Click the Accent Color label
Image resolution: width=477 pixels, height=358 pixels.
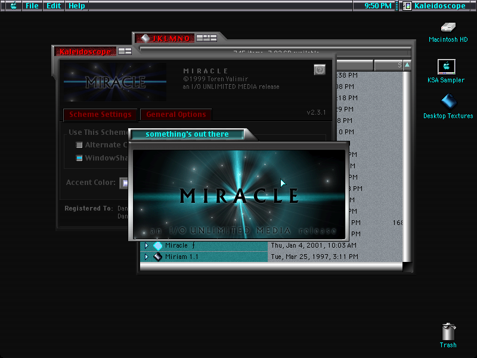[91, 183]
